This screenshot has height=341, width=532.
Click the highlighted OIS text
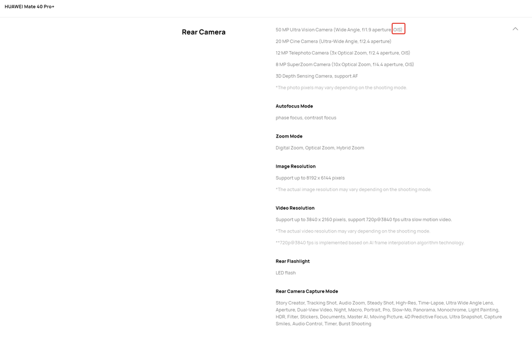click(398, 30)
